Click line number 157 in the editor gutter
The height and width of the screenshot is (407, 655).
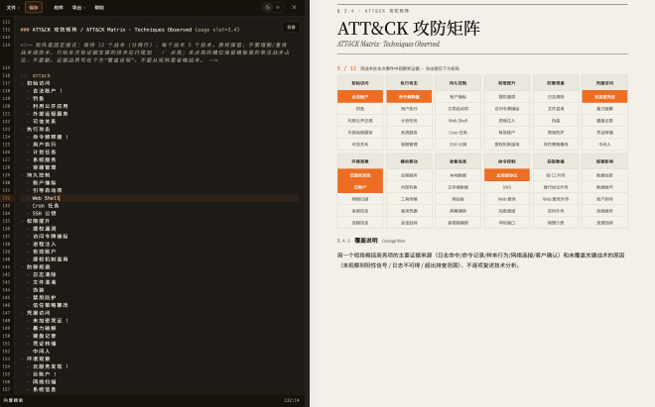point(6,389)
